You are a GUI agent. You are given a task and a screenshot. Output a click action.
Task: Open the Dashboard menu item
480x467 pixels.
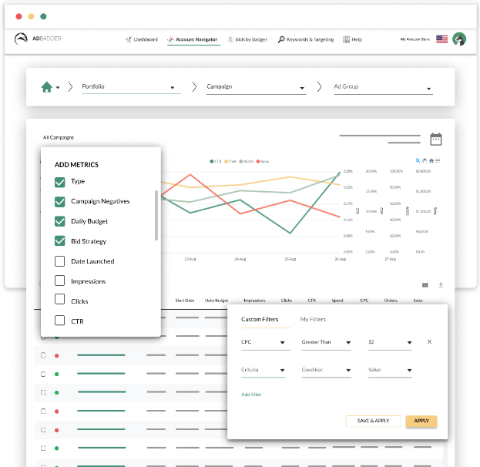(x=142, y=39)
